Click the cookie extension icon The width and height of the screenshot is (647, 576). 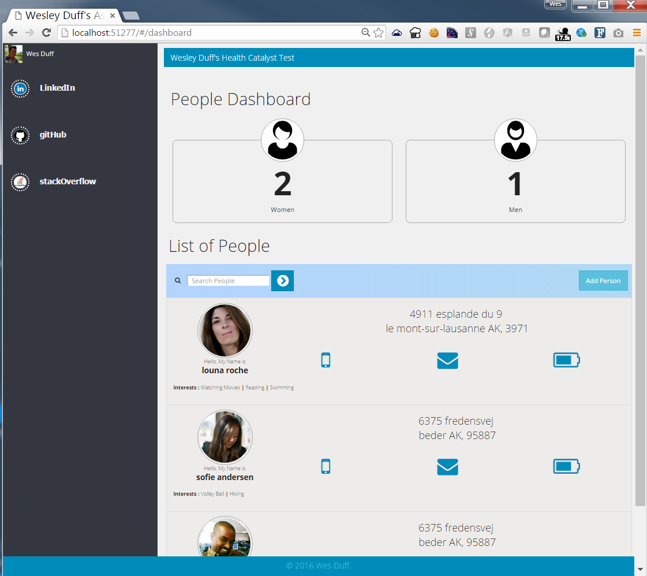[x=433, y=33]
